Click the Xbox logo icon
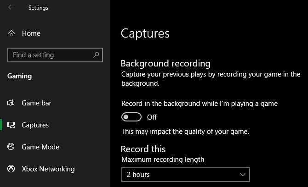This screenshot has height=187, width=308. pos(11,169)
